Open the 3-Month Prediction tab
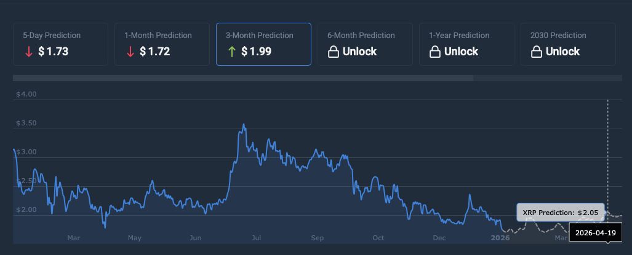This screenshot has height=255, width=632. click(x=263, y=44)
